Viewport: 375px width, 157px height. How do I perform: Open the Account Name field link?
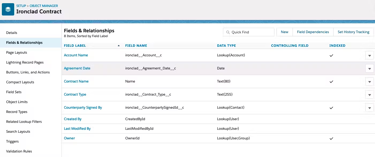click(76, 55)
